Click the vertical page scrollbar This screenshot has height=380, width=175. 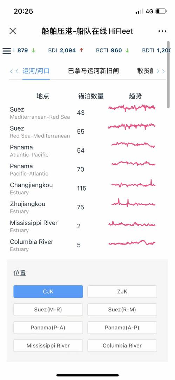pos(168,74)
